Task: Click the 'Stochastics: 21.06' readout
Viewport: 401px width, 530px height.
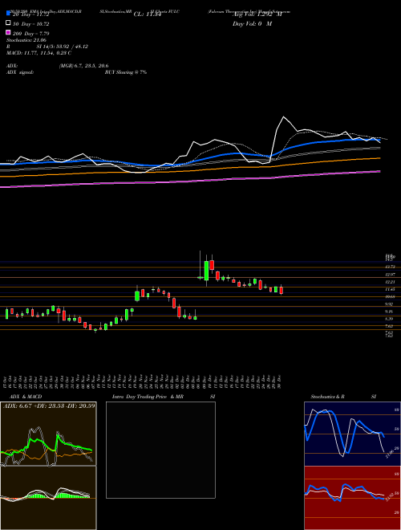Action: (26, 40)
